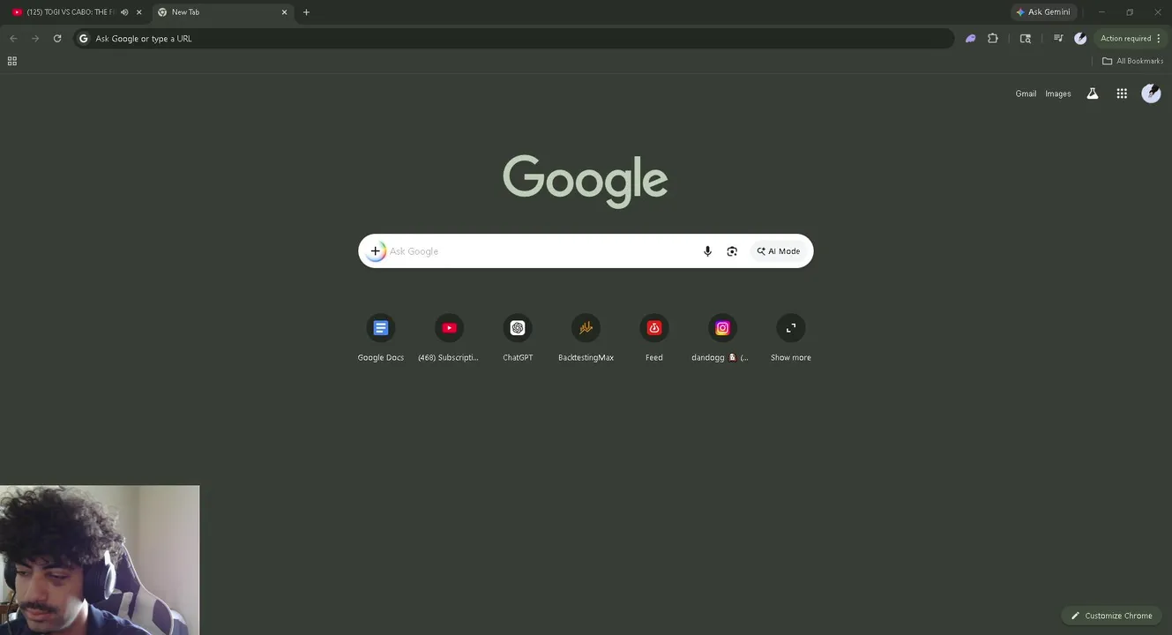Start voice search with the microphone
The image size is (1172, 635).
(707, 251)
